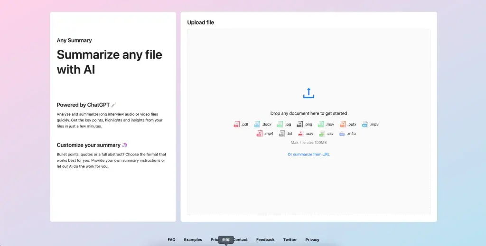Screen dimensions: 486x246
Task: Click the 'Powered by ChatGPT' heading
Action: click(x=83, y=105)
